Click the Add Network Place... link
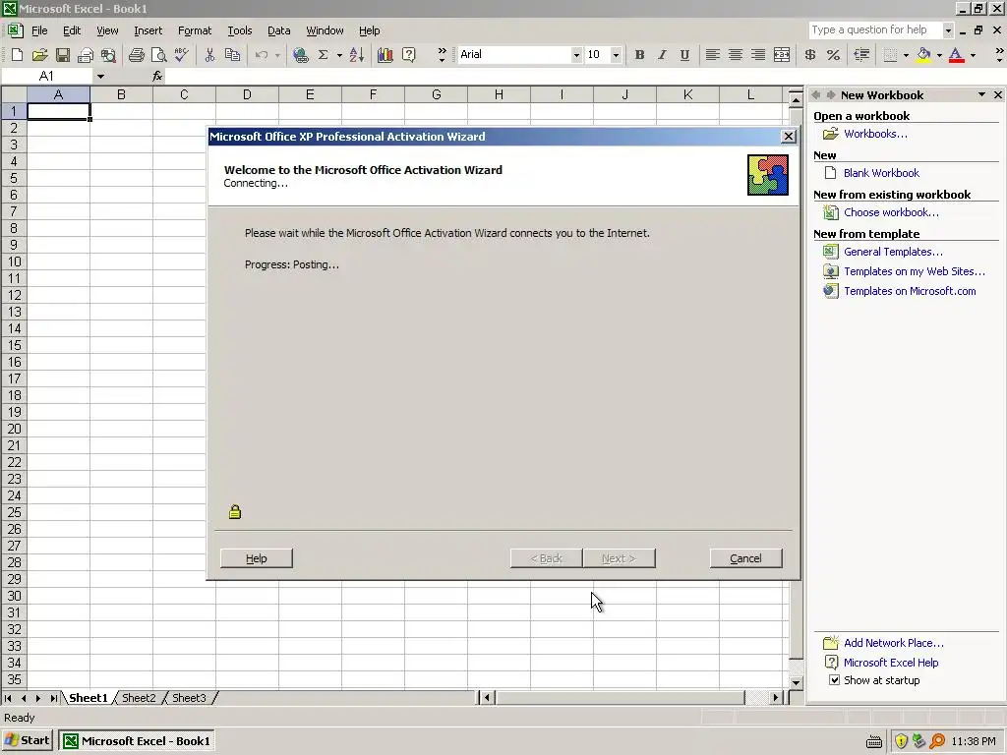Viewport: 1007px width, 755px height. coord(893,643)
